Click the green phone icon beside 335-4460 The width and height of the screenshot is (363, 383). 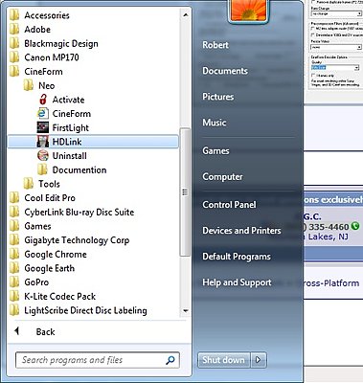click(x=355, y=226)
